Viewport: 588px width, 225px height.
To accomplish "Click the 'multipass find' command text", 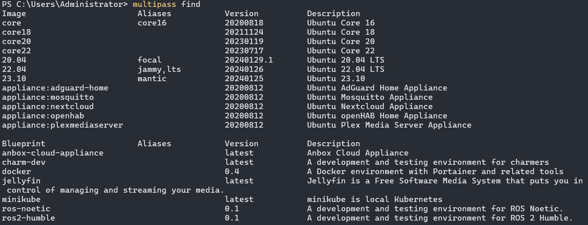I will (166, 4).
